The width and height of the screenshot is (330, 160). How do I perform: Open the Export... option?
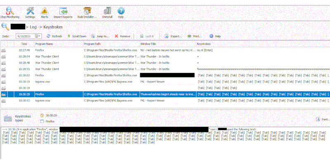tap(173, 36)
